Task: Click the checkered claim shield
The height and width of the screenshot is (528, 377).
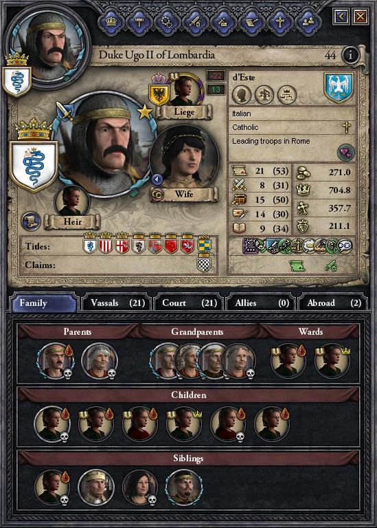Action: [204, 265]
